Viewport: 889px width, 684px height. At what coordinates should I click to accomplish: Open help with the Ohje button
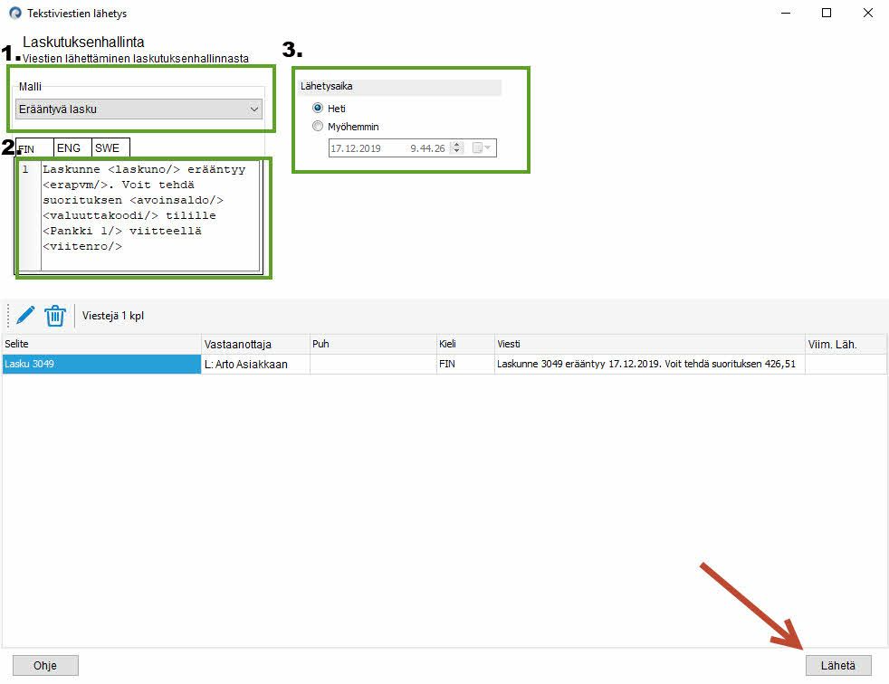click(x=45, y=665)
